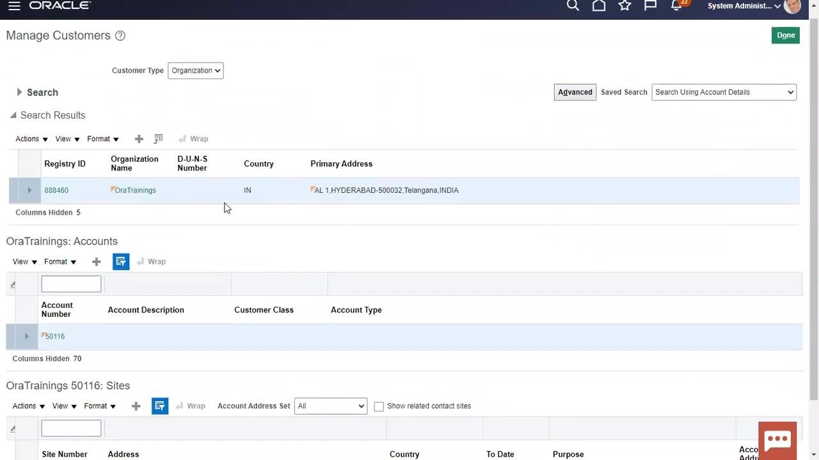Image resolution: width=819 pixels, height=460 pixels.
Task: Click the Done button
Action: point(786,36)
